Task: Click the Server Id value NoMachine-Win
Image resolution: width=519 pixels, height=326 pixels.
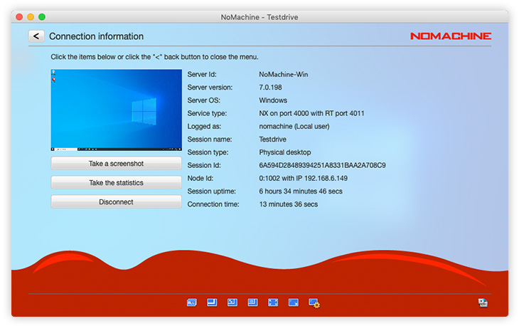Action: pos(284,74)
